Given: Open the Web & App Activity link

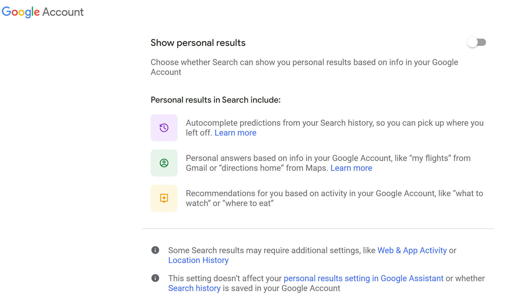Looking at the screenshot, I should click(x=412, y=250).
